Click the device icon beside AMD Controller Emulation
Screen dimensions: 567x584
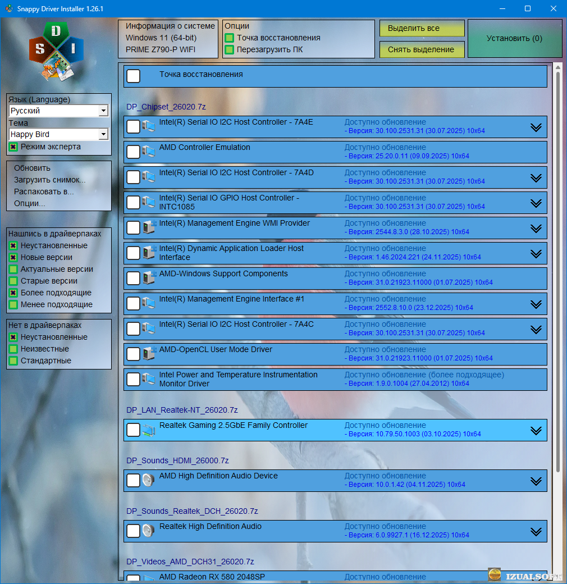coord(148,152)
